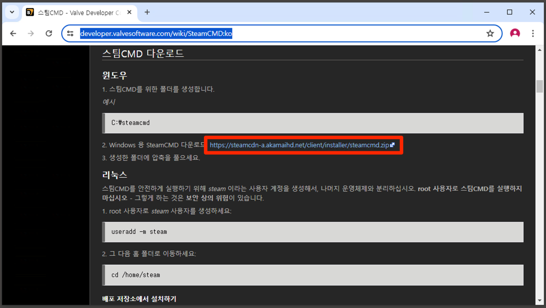Image resolution: width=546 pixels, height=308 pixels.
Task: Open the Chrome profile avatar
Action: pos(515,33)
